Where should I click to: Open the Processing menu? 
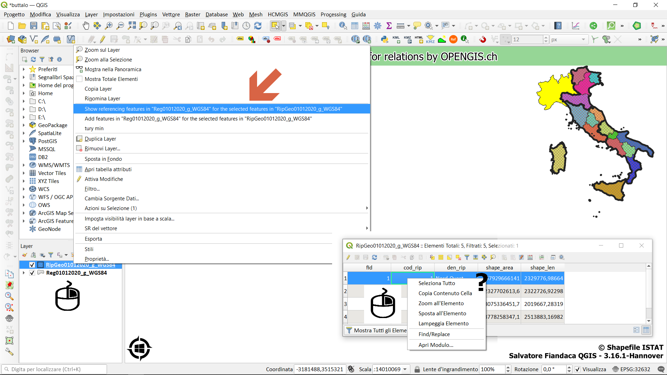(x=333, y=14)
